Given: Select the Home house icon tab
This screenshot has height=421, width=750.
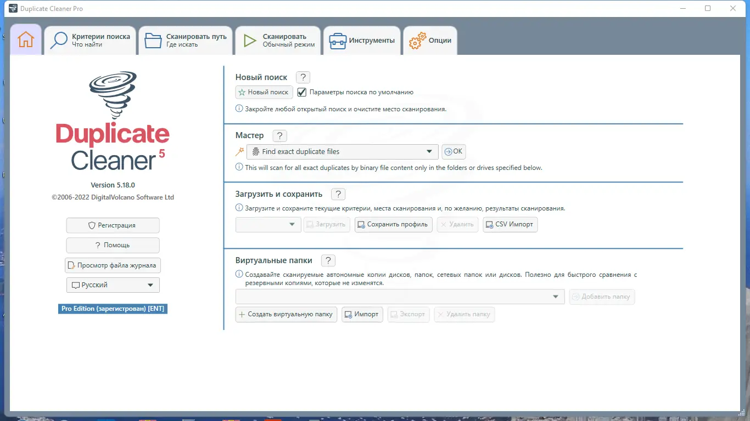Looking at the screenshot, I should (25, 39).
